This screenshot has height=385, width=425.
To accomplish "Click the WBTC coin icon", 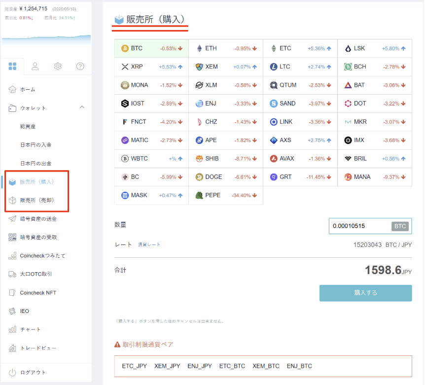I will [x=125, y=159].
